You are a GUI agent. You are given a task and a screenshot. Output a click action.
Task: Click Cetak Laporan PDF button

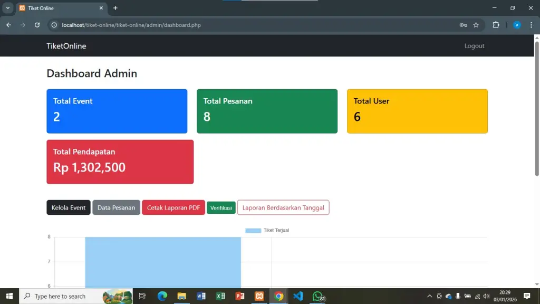coord(173,207)
